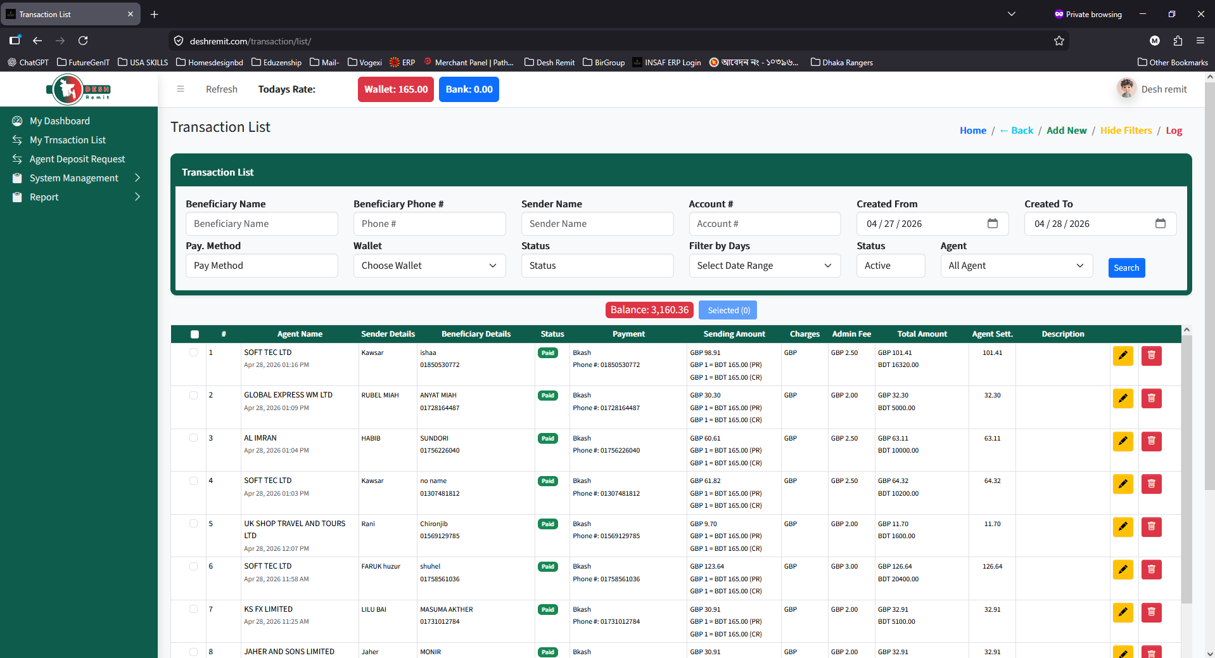Reload the page with browser refresh icon
This screenshot has width=1215, height=658.
pos(83,41)
